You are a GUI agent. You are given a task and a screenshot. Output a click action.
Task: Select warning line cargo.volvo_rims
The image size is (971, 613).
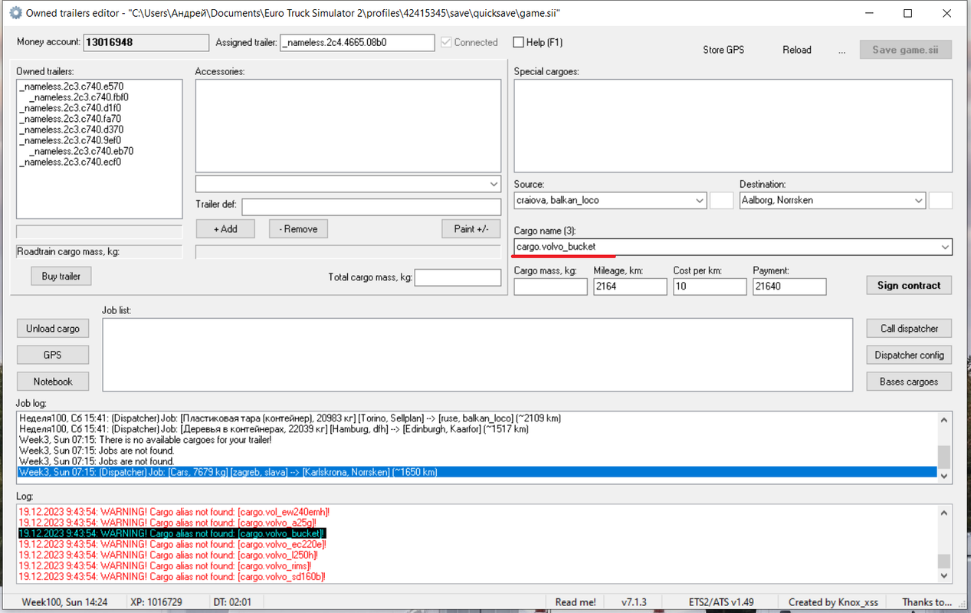point(165,565)
